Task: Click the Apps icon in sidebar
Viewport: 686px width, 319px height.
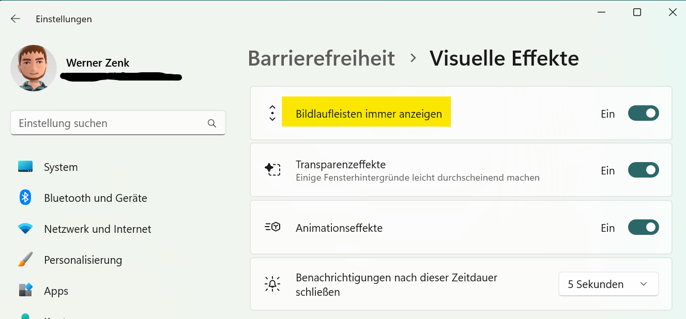Action: 25,291
